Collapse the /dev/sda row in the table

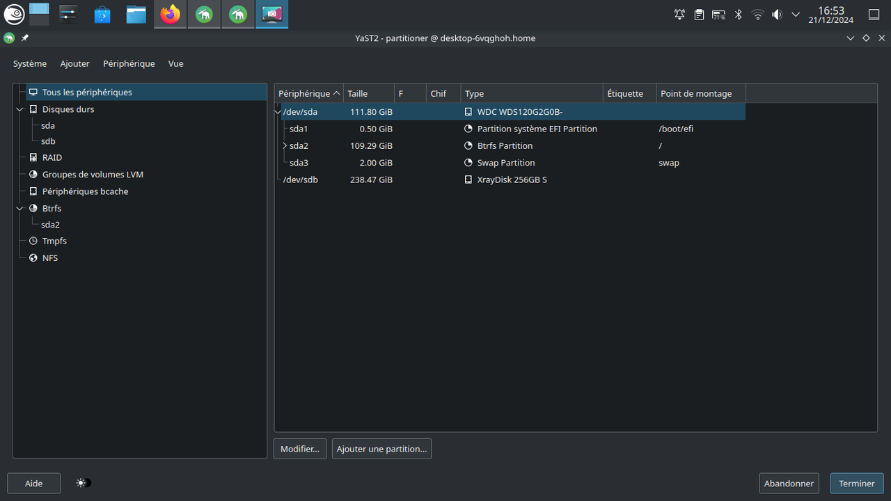[278, 111]
